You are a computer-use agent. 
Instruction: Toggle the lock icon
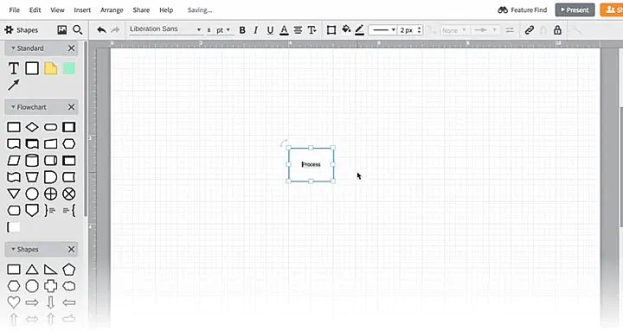pyautogui.click(x=558, y=29)
